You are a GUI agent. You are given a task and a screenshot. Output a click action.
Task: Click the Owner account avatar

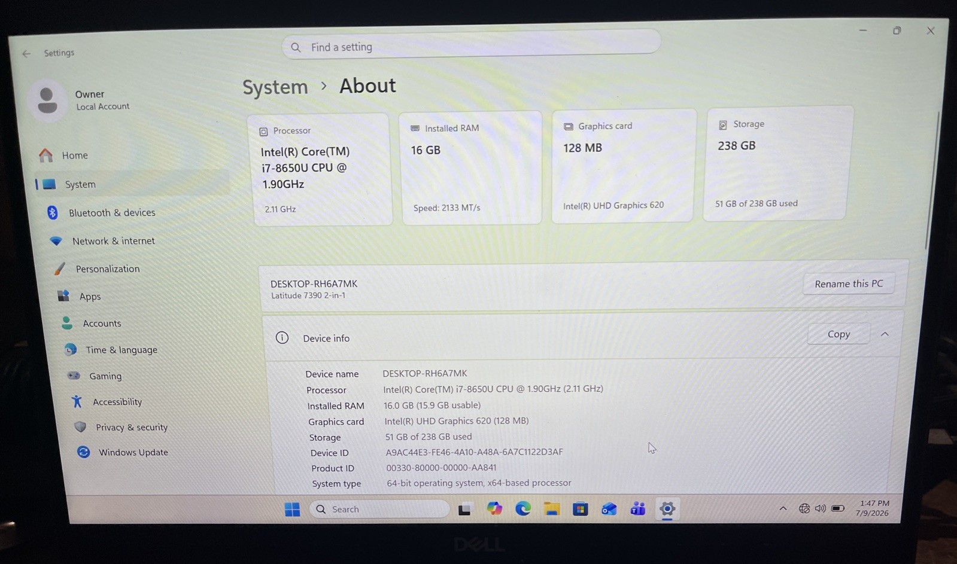(47, 99)
